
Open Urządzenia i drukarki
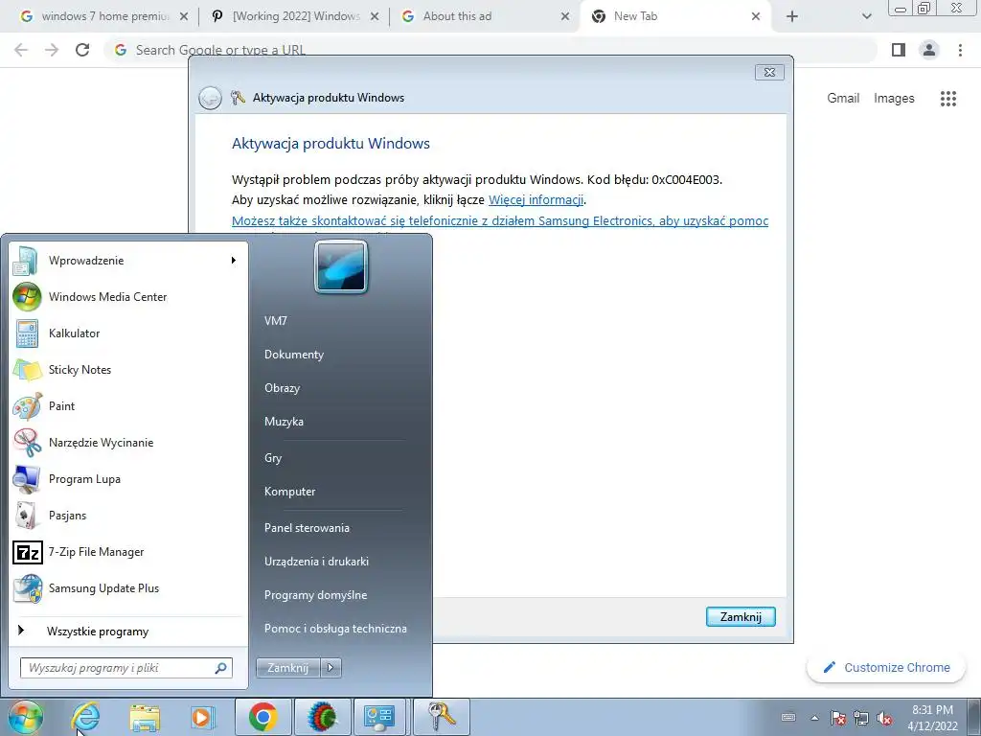[316, 562]
